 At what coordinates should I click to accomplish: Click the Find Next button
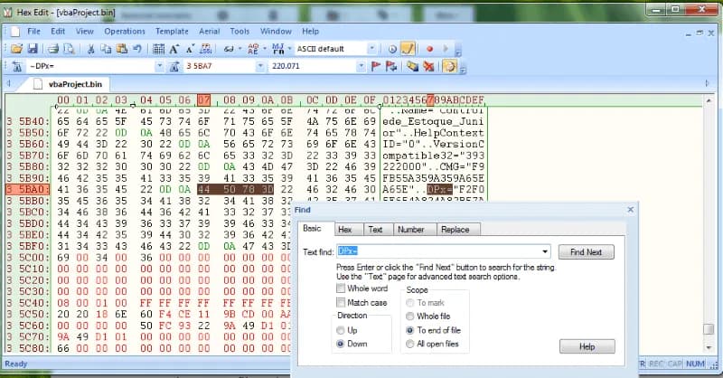pos(586,252)
